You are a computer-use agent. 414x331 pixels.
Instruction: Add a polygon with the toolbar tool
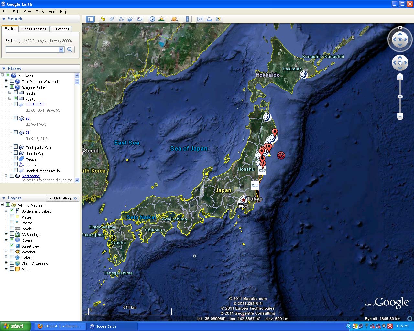pos(112,19)
